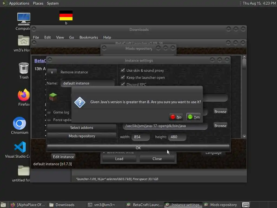
Task: Open View menu in Downloads window
Action: point(60,37)
